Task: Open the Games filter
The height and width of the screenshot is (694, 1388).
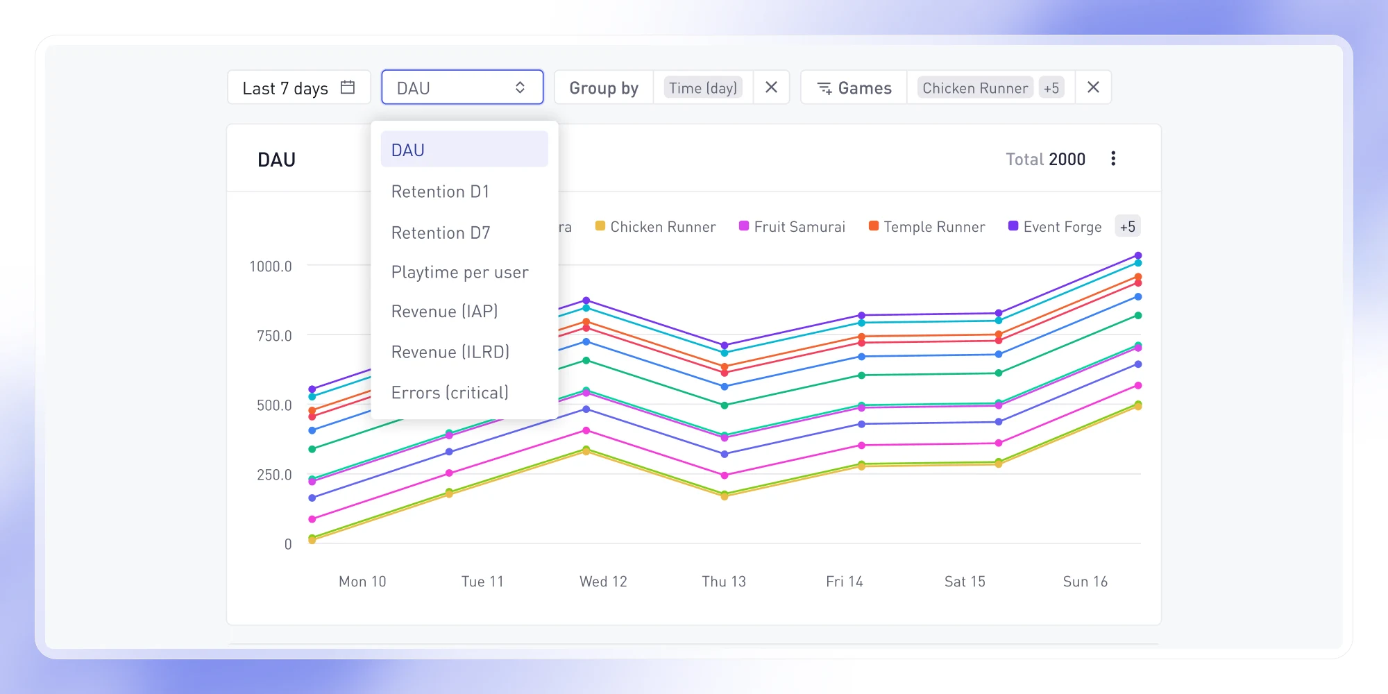Action: point(854,87)
